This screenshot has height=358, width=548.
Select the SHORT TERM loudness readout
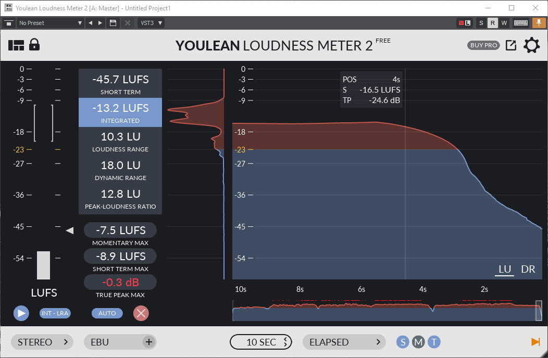[x=120, y=83]
